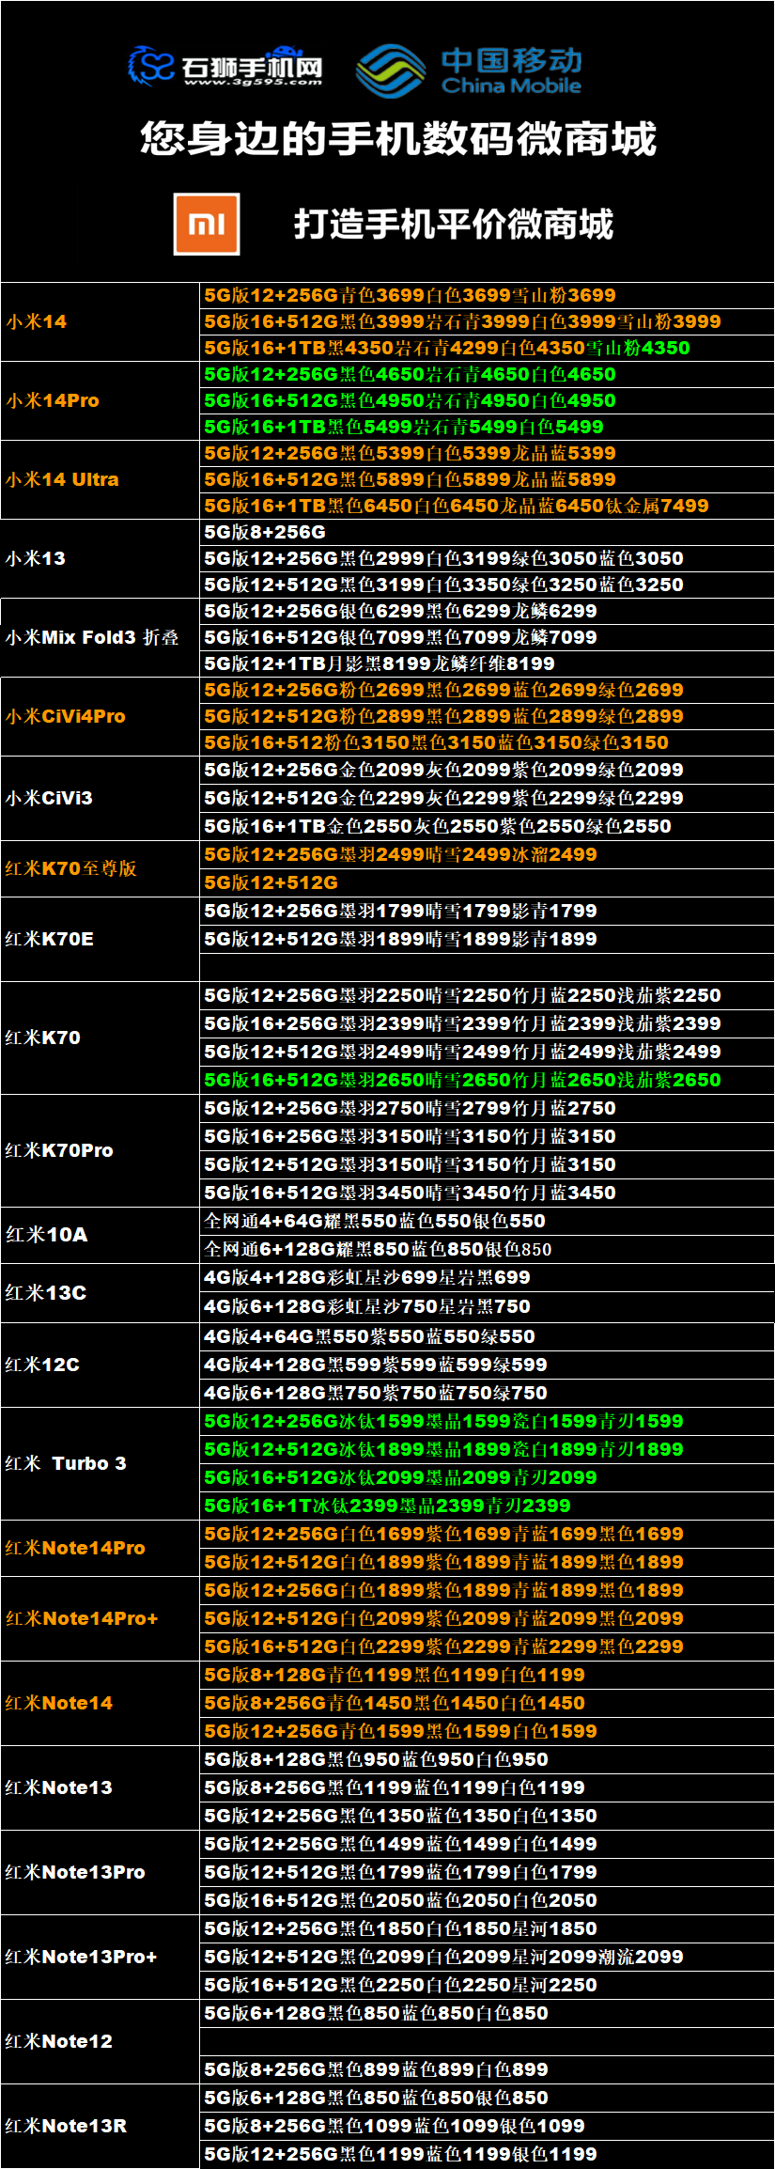The width and height of the screenshot is (775, 2169).
Task: Select the '小米CiVi3' model cell
Action: tap(100, 798)
